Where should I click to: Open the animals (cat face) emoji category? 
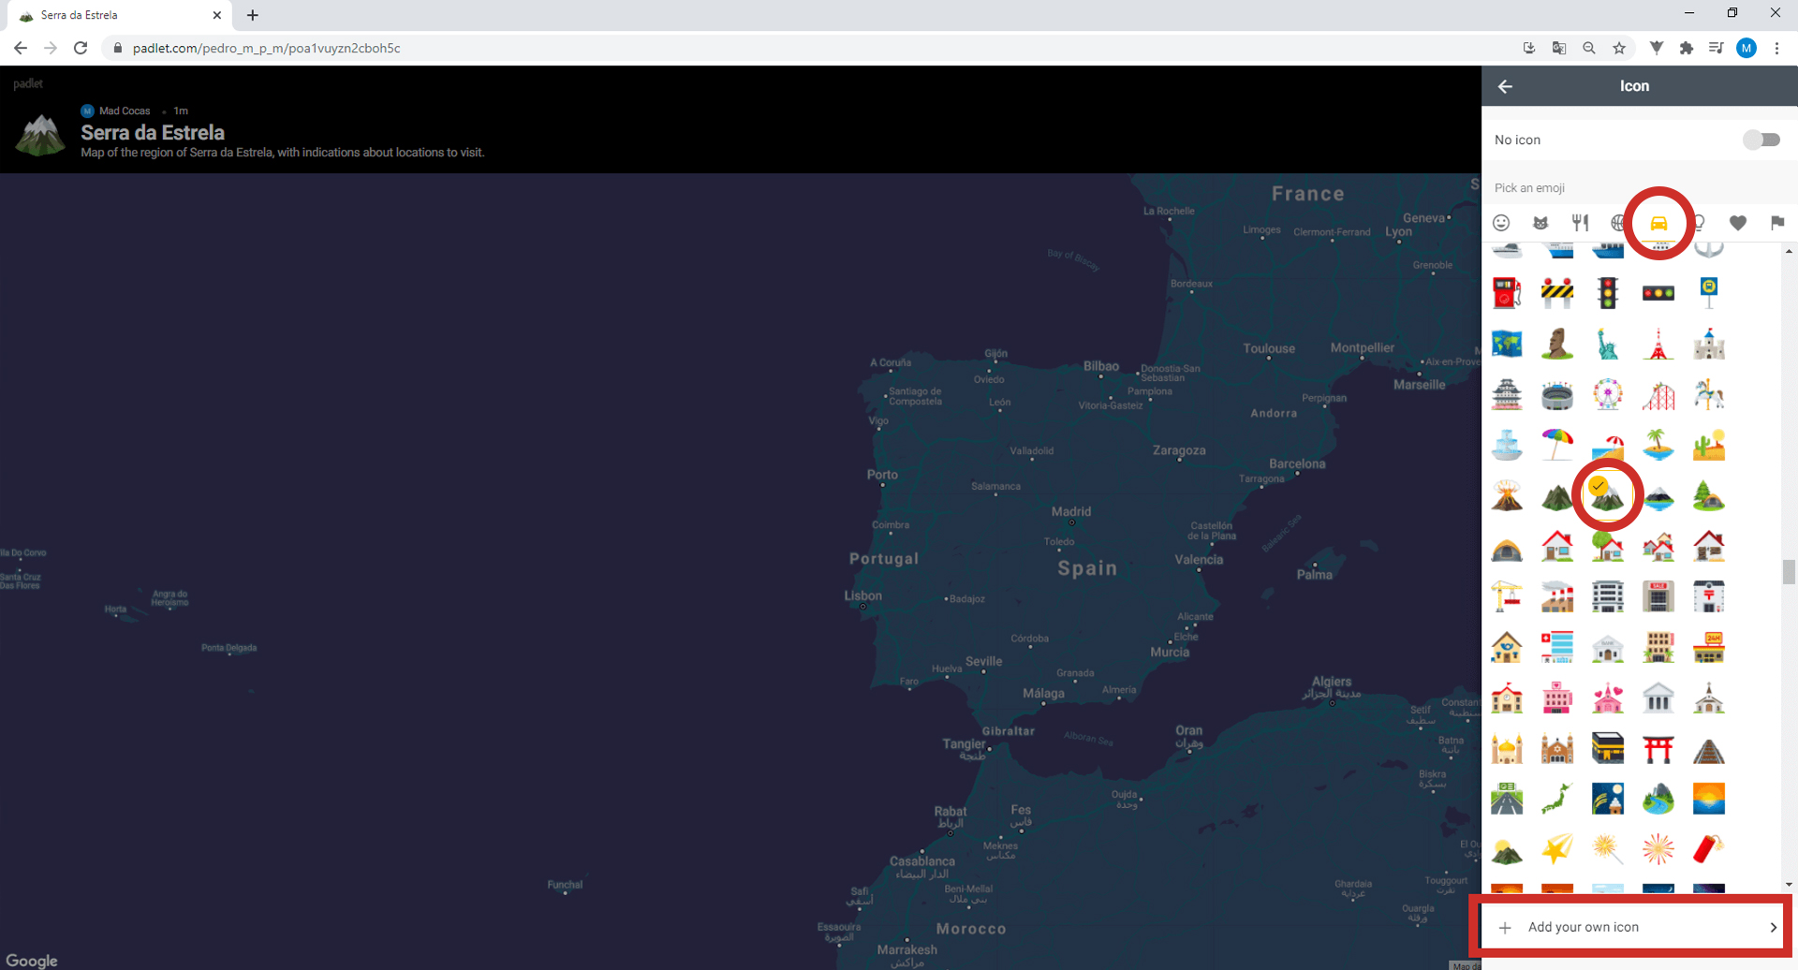pos(1540,223)
